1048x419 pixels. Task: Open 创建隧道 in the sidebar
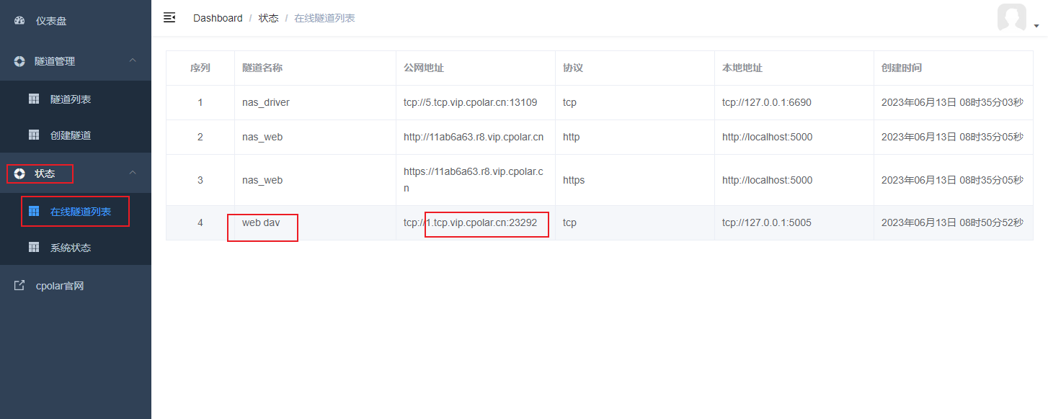71,135
